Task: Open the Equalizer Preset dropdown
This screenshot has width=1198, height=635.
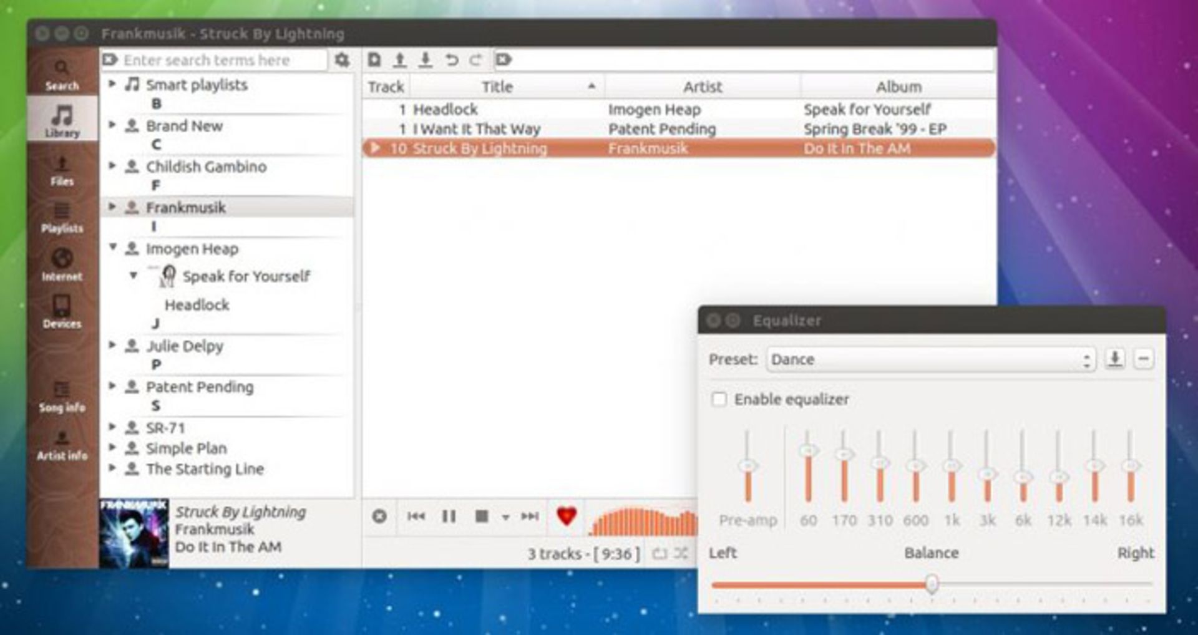Action: pos(930,359)
